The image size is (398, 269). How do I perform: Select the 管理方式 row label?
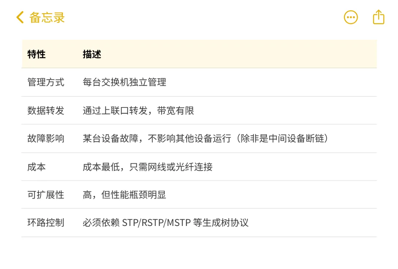click(x=46, y=82)
